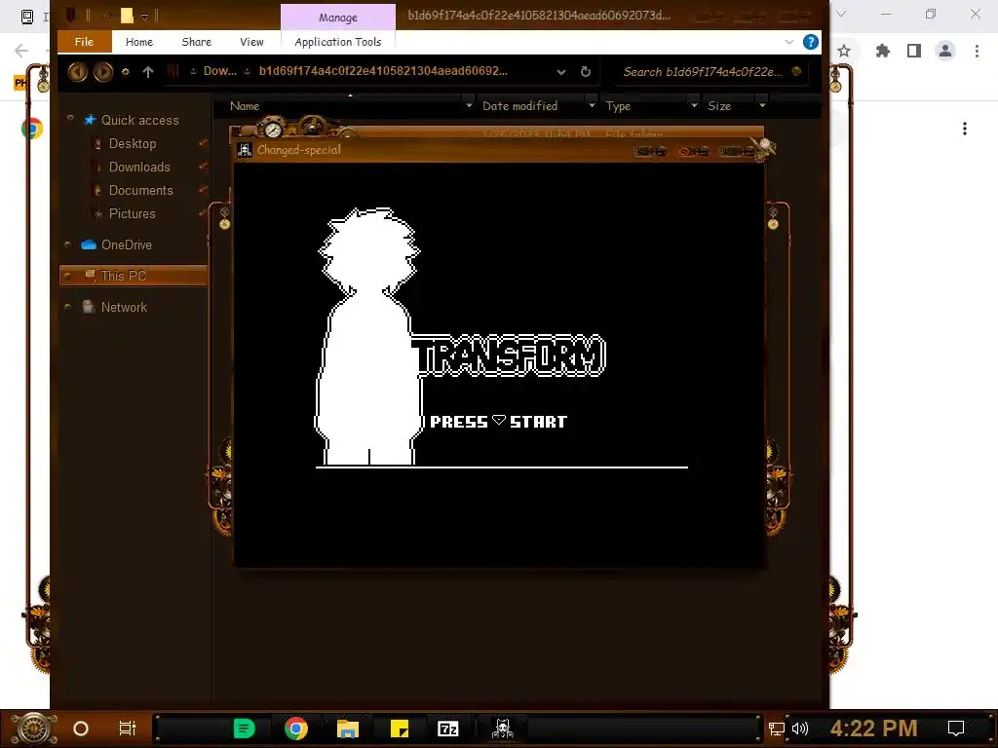Screen dimensions: 998x748
Task: Open the network tray icon
Action: 776,729
